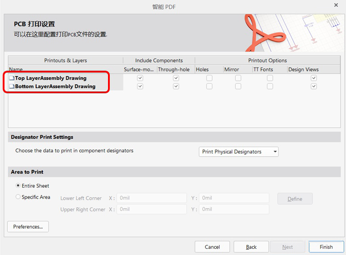
Task: Click the Finish button
Action: pos(326,247)
